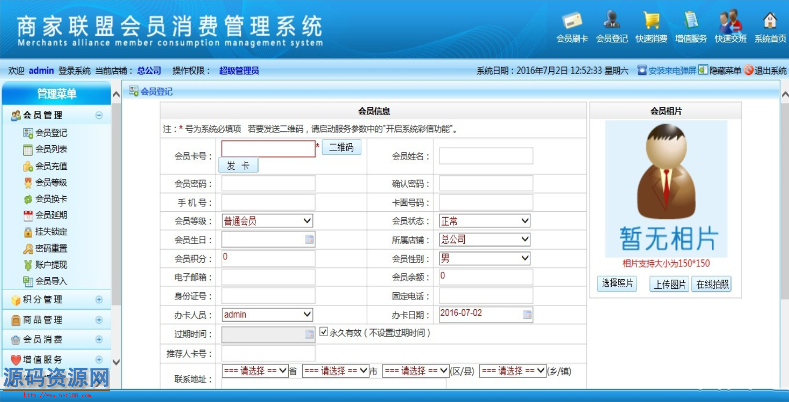Open calendar picker for 办卡日期
The height and width of the screenshot is (402, 789).
pyautogui.click(x=527, y=315)
